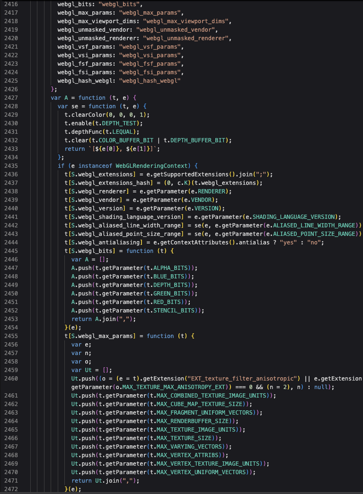Click line number 2435 in the gutter
The width and height of the screenshot is (363, 494).
pos(11,166)
